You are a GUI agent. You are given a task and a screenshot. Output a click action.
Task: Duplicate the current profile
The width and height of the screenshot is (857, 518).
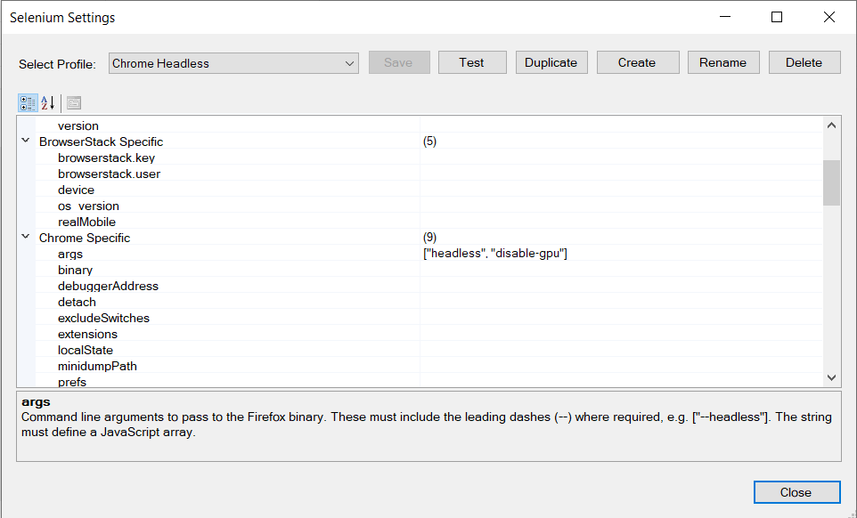pyautogui.click(x=551, y=61)
